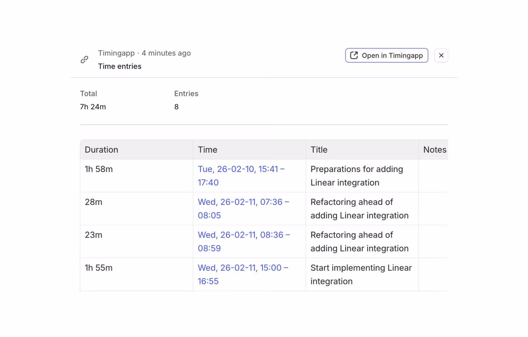Screen dimensions: 528x337
Task: Select the 1h 55m duration cell
Action: click(x=99, y=268)
